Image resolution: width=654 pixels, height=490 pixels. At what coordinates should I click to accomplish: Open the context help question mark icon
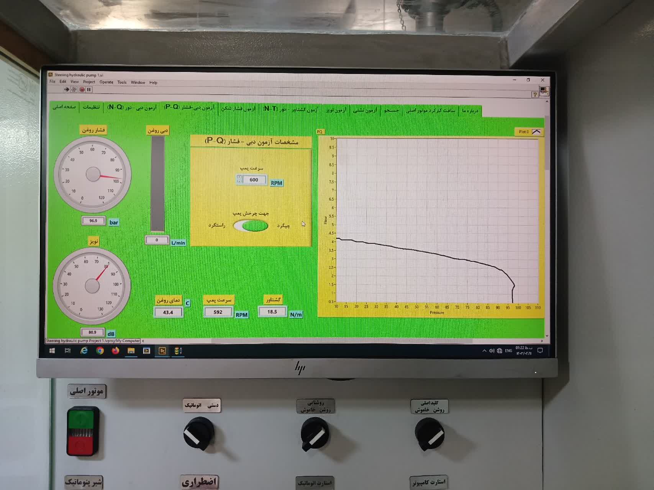point(535,94)
